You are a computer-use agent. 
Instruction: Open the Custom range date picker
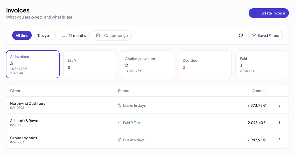112,35
